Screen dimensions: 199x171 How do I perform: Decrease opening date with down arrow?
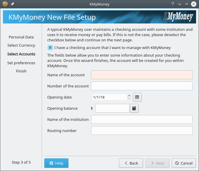129,99
